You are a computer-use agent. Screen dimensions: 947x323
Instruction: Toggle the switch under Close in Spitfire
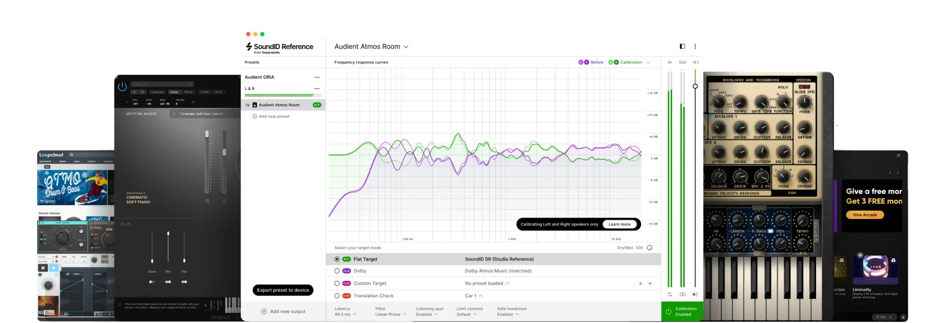tap(152, 282)
